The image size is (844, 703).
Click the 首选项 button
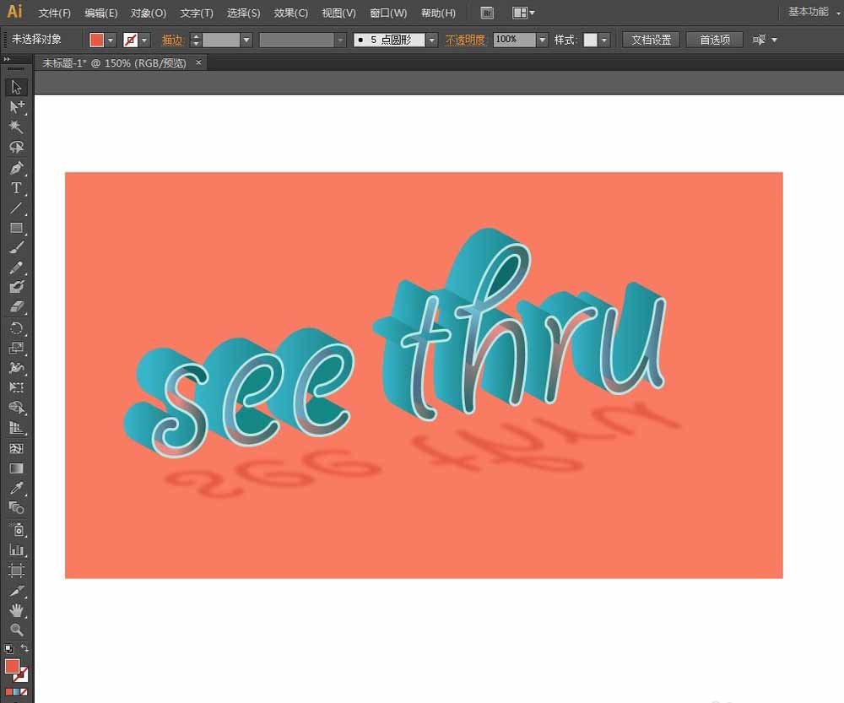click(x=714, y=40)
